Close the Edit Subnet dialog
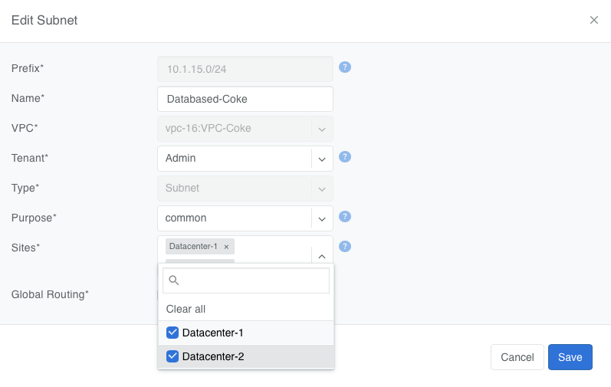This screenshot has width=611, height=387. 594,21
